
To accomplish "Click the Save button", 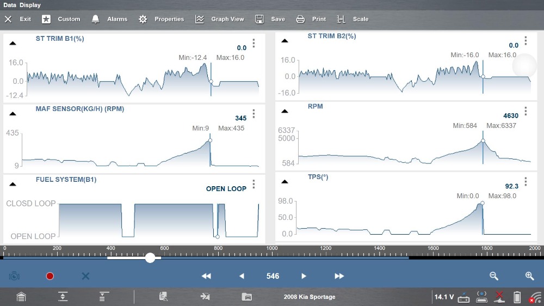I will 270,19.
